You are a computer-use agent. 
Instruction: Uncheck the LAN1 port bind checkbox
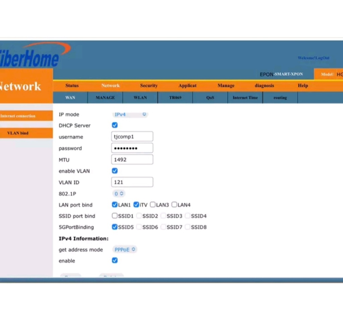click(115, 205)
